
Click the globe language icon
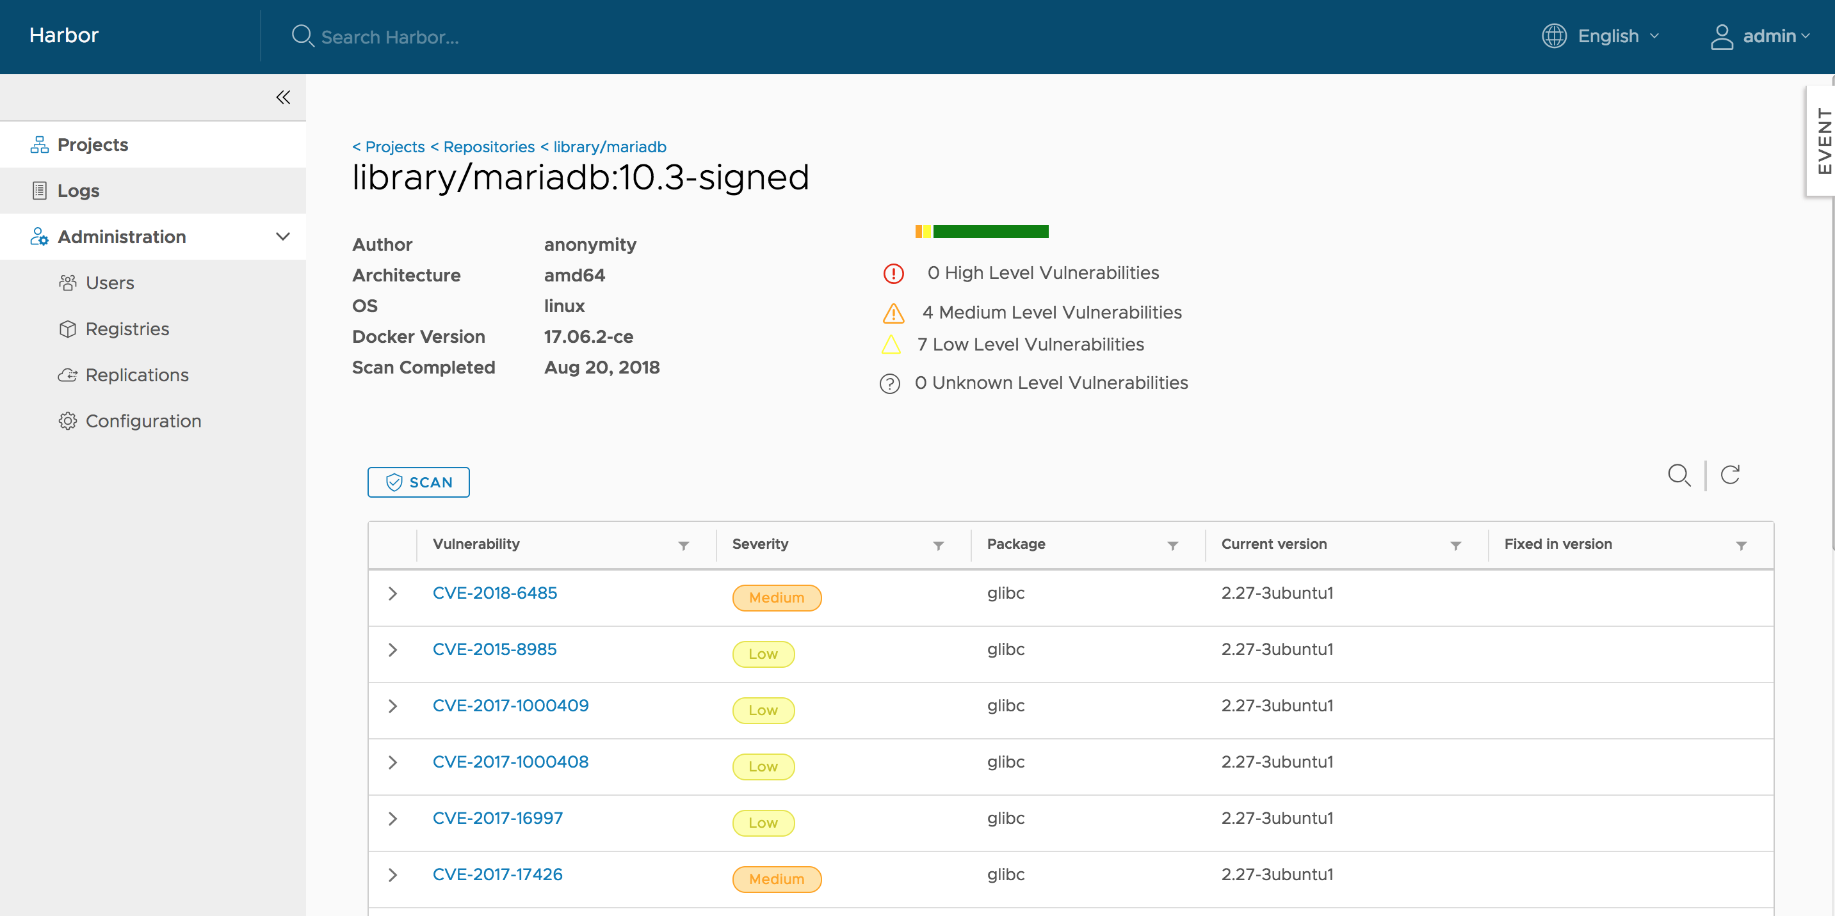[x=1554, y=36]
